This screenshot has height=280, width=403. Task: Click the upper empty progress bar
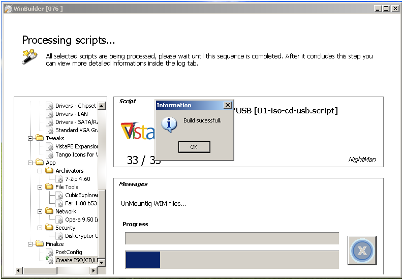(x=232, y=238)
